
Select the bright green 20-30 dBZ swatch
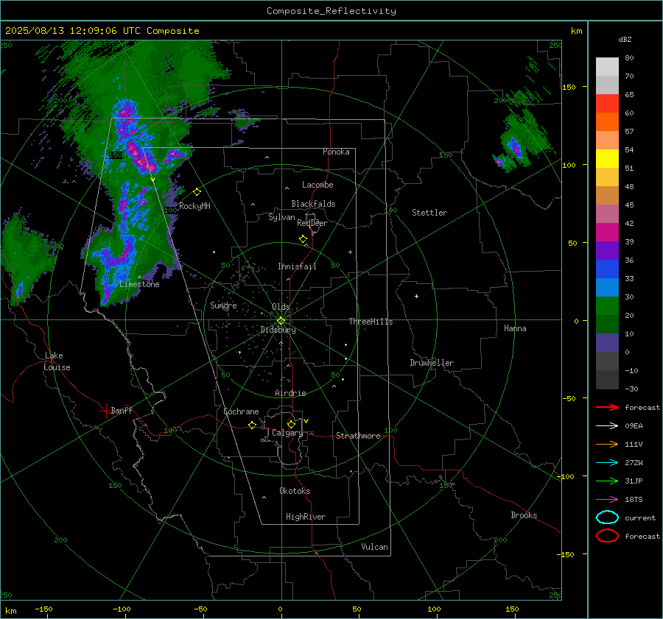(607, 306)
